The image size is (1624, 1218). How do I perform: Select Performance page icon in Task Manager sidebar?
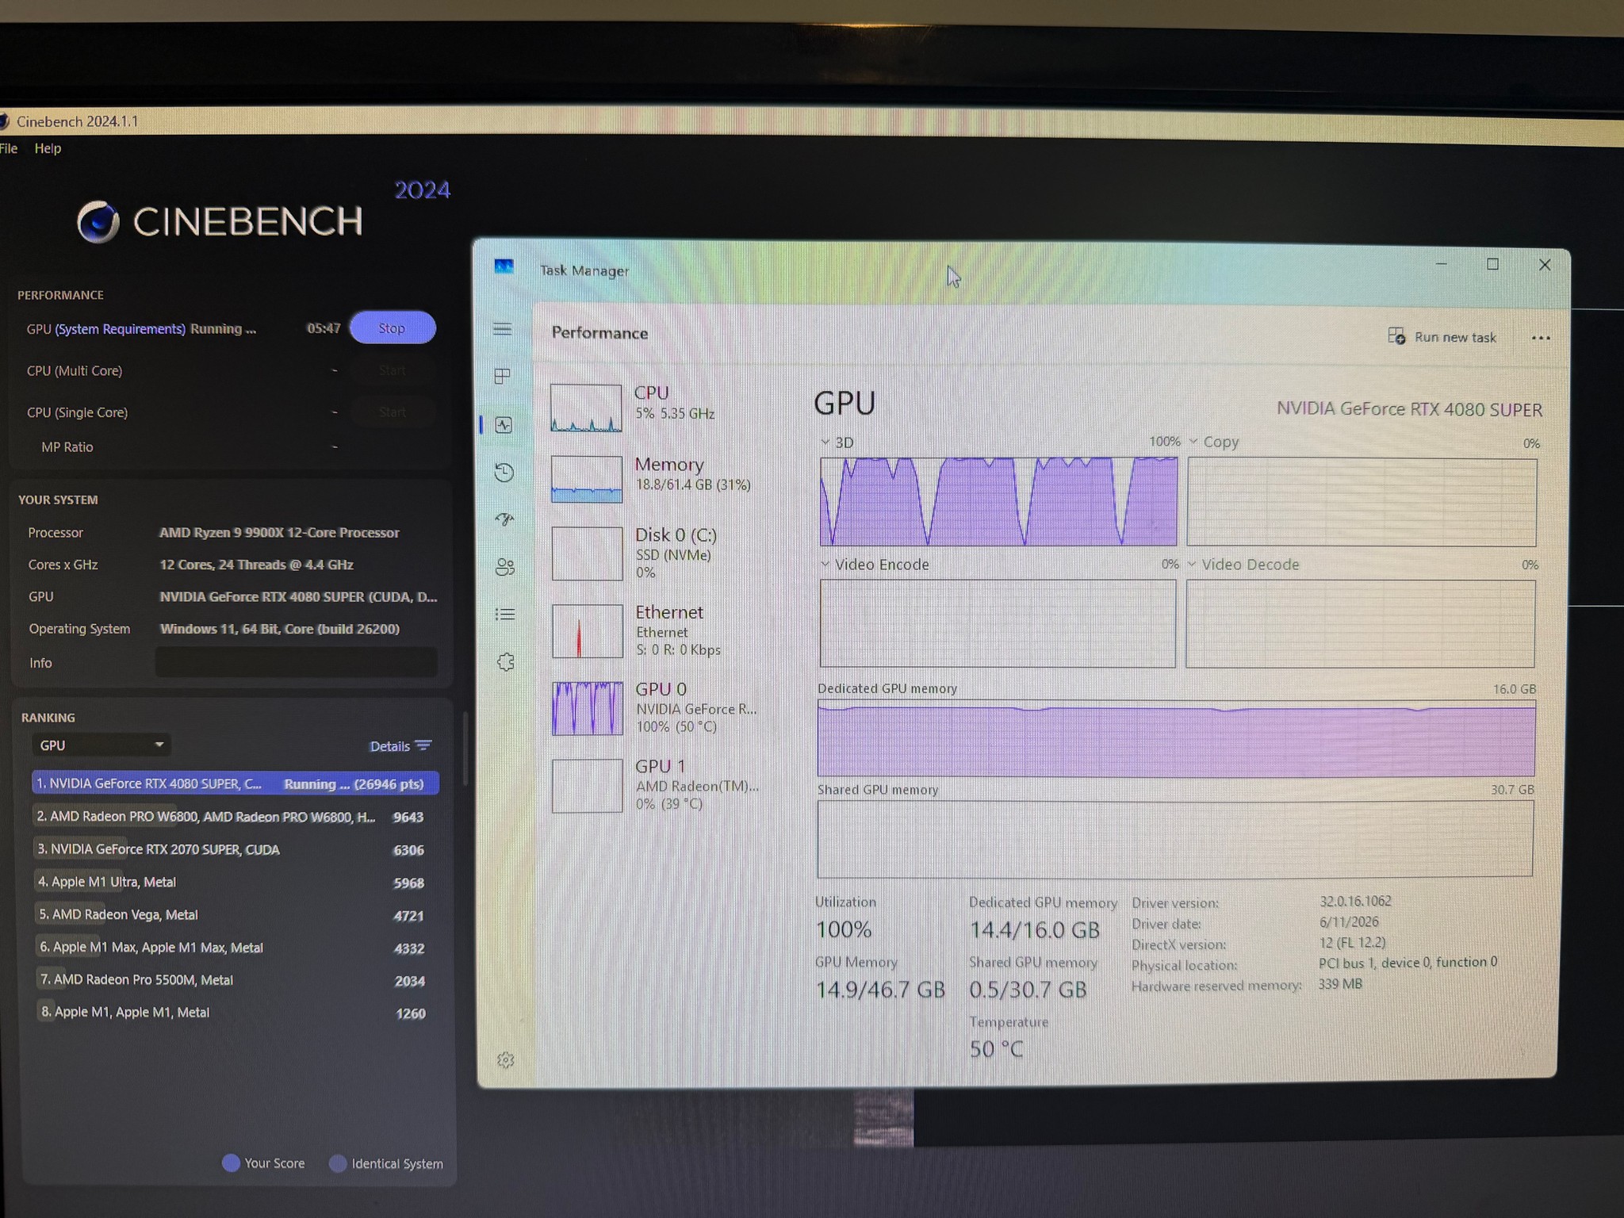point(504,425)
